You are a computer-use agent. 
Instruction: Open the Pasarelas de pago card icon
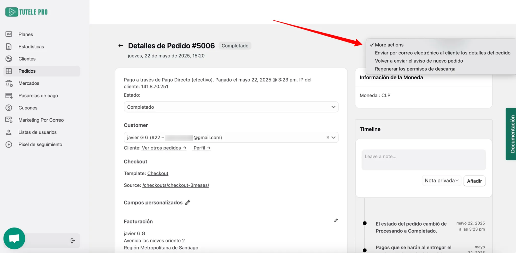(9, 96)
